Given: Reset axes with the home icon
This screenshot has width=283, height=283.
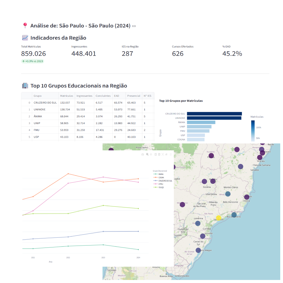Looking at the screenshot, I should pos(166,154).
